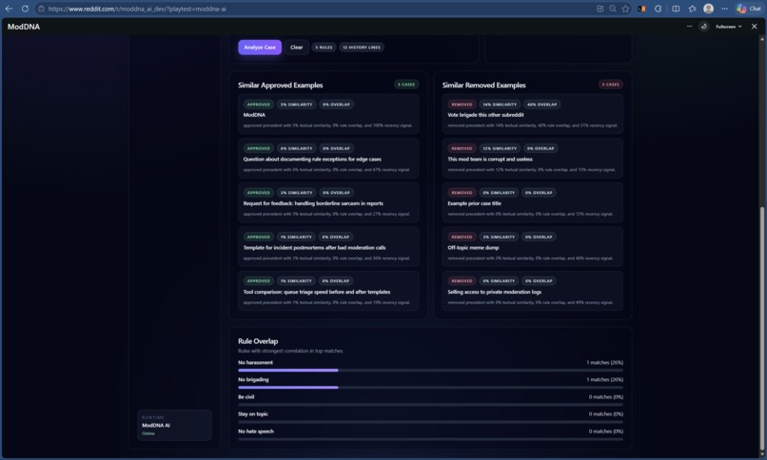Bookmark this page with the star icon

pyautogui.click(x=625, y=9)
